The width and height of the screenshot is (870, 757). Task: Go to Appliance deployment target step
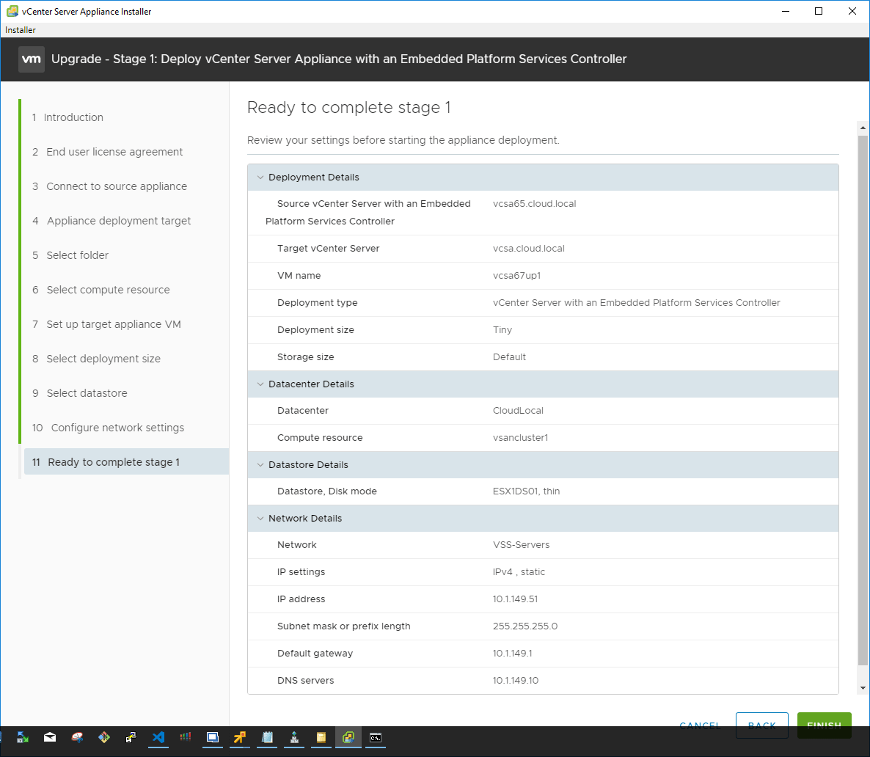[x=112, y=220]
